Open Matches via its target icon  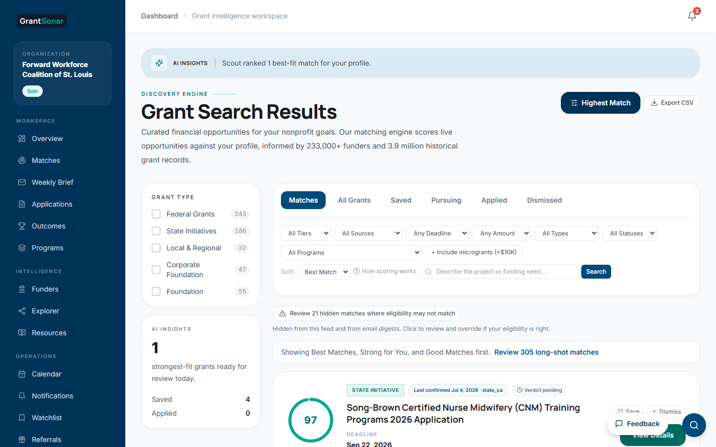[22, 160]
